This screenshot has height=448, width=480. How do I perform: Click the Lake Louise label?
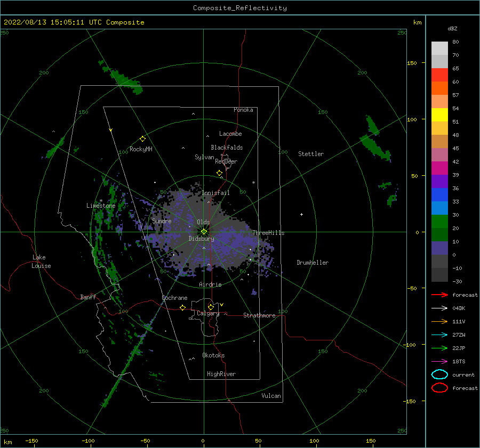tap(41, 262)
